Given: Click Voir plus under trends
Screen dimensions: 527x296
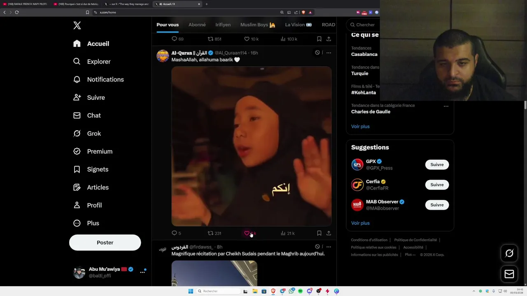Looking at the screenshot, I should [x=360, y=127].
